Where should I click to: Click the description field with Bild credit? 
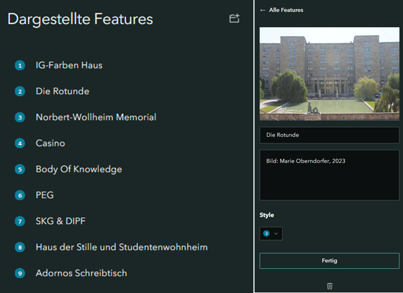coord(329,175)
